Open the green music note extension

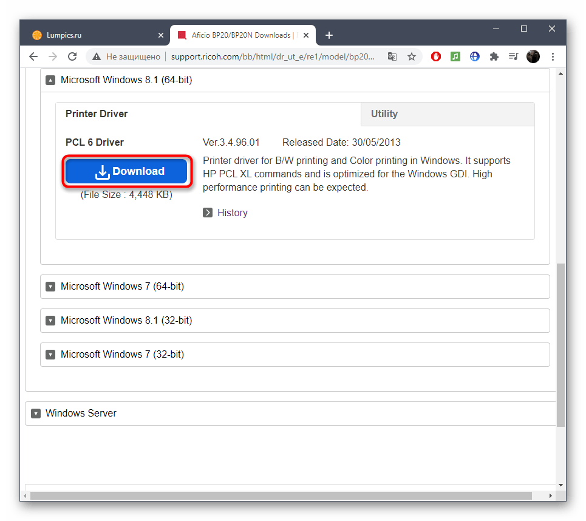click(455, 56)
